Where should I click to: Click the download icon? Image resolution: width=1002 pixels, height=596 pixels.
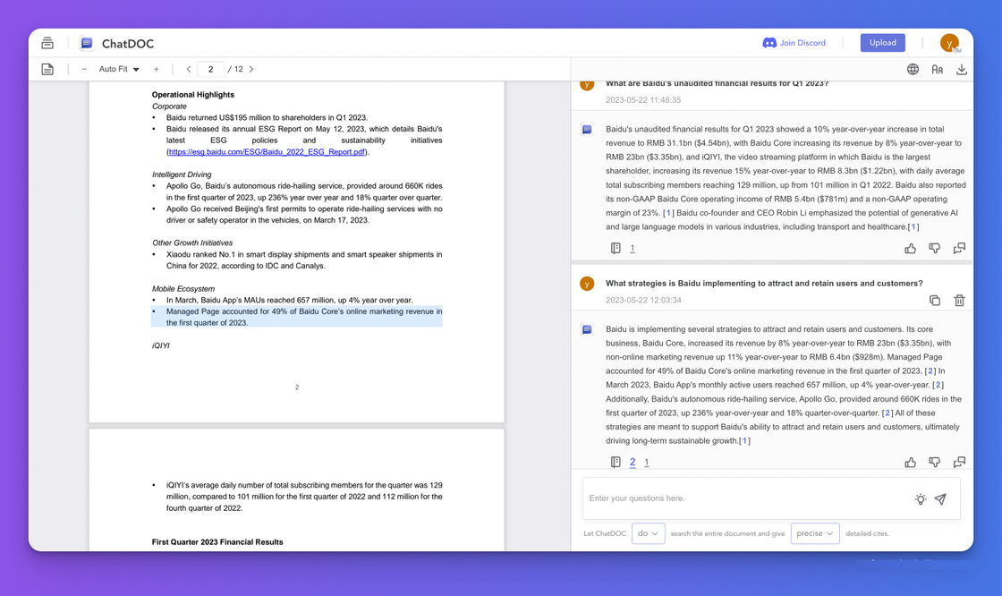[x=962, y=69]
